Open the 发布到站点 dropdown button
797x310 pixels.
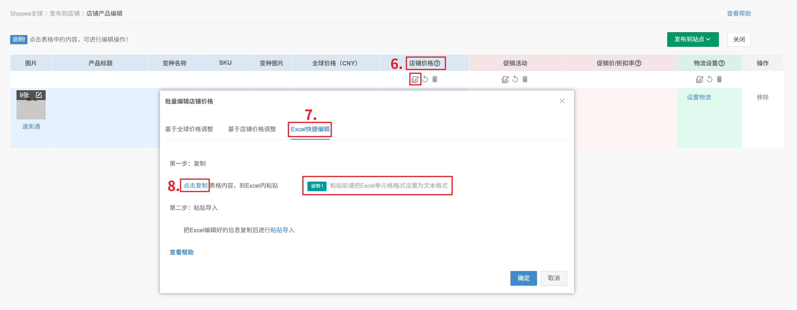point(692,39)
